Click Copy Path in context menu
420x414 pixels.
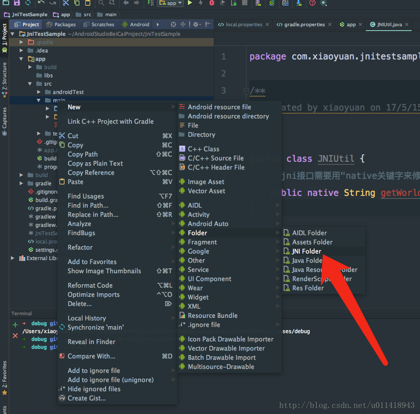117,154
